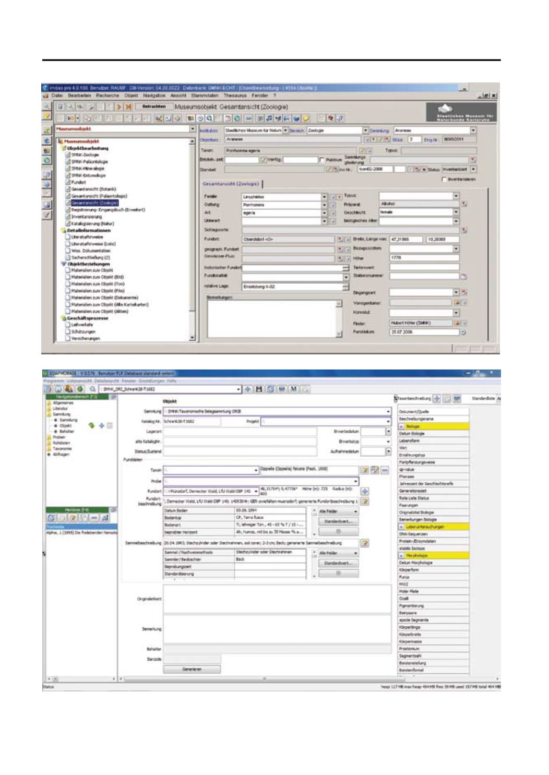
Task: Select Behälter under Sammlung in navigation
Action: click(66, 432)
